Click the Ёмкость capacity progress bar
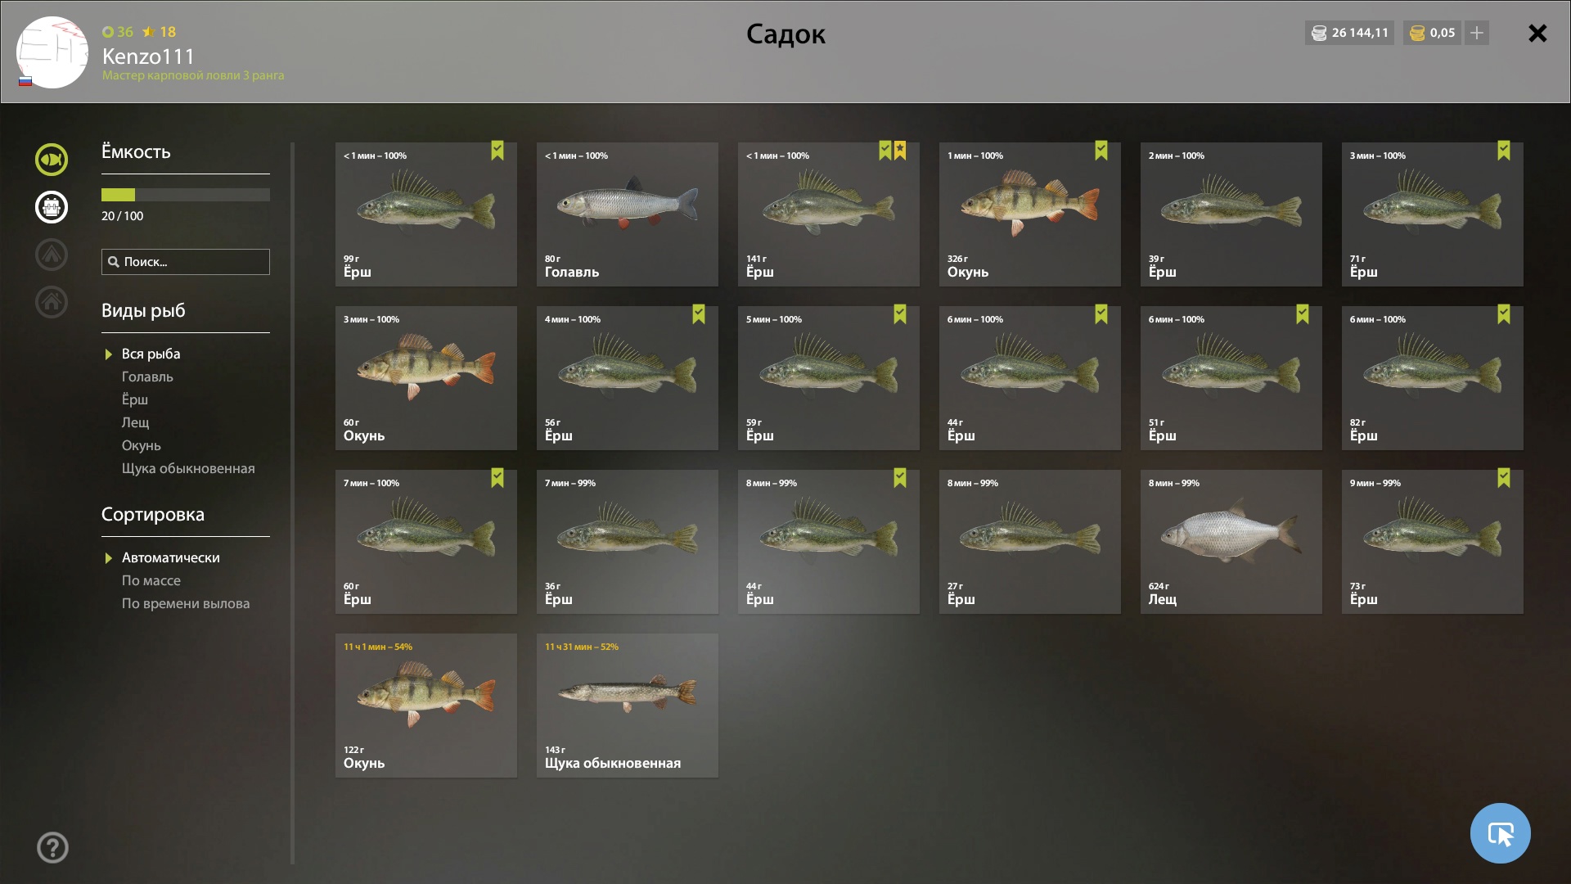Screen dimensions: 1571x884 (186, 195)
